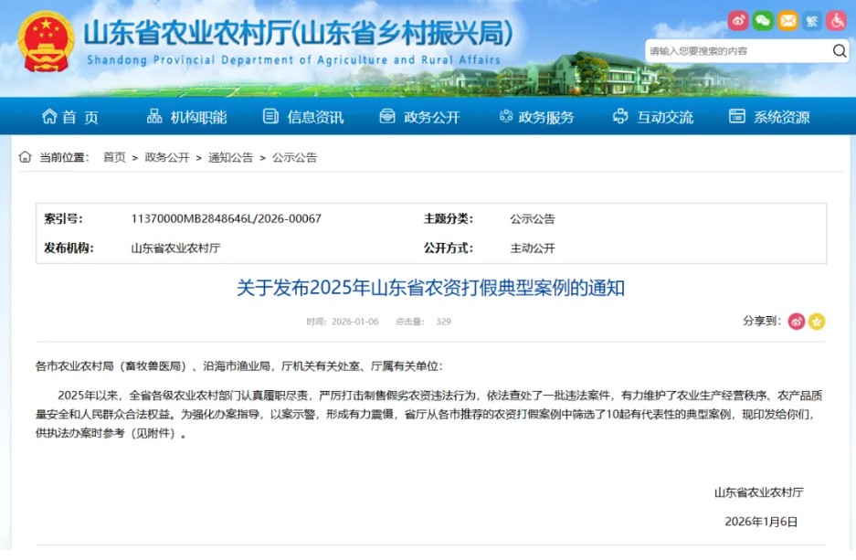856x560 pixels.
Task: Click inside the search input field
Action: click(x=731, y=51)
